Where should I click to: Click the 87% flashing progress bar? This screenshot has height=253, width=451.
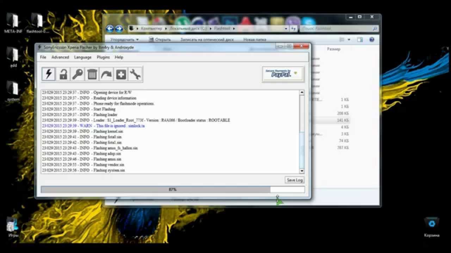(173, 189)
